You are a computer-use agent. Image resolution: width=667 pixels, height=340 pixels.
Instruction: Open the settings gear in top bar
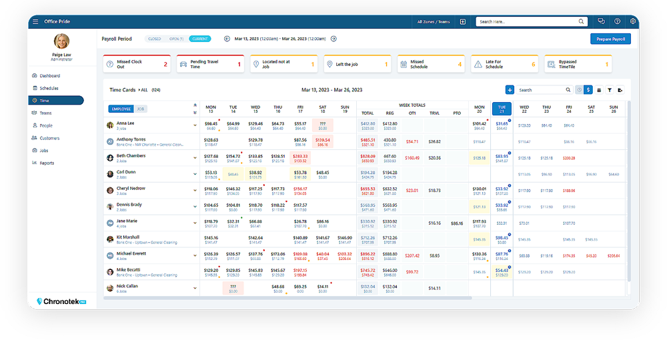point(632,21)
